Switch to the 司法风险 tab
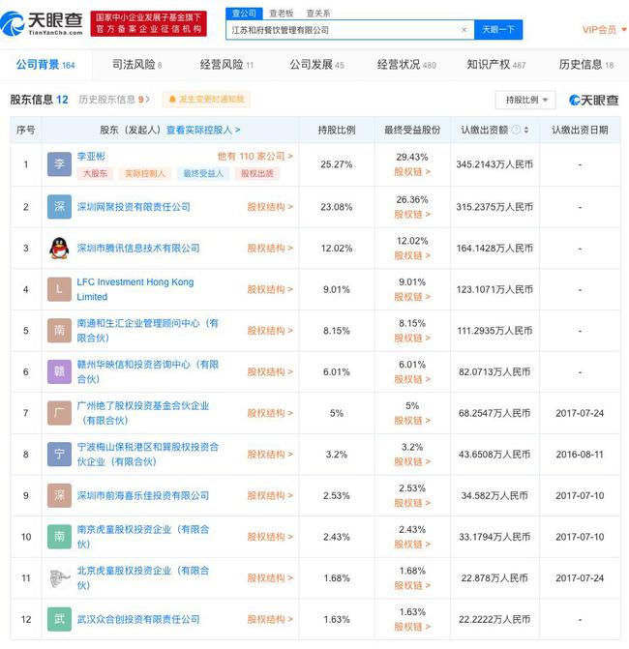Screen dimensions: 629x649 pyautogui.click(x=137, y=65)
